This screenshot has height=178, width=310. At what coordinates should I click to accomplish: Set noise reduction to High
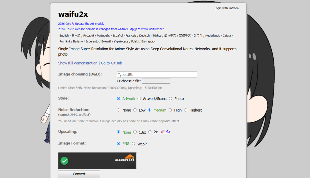[170, 110]
